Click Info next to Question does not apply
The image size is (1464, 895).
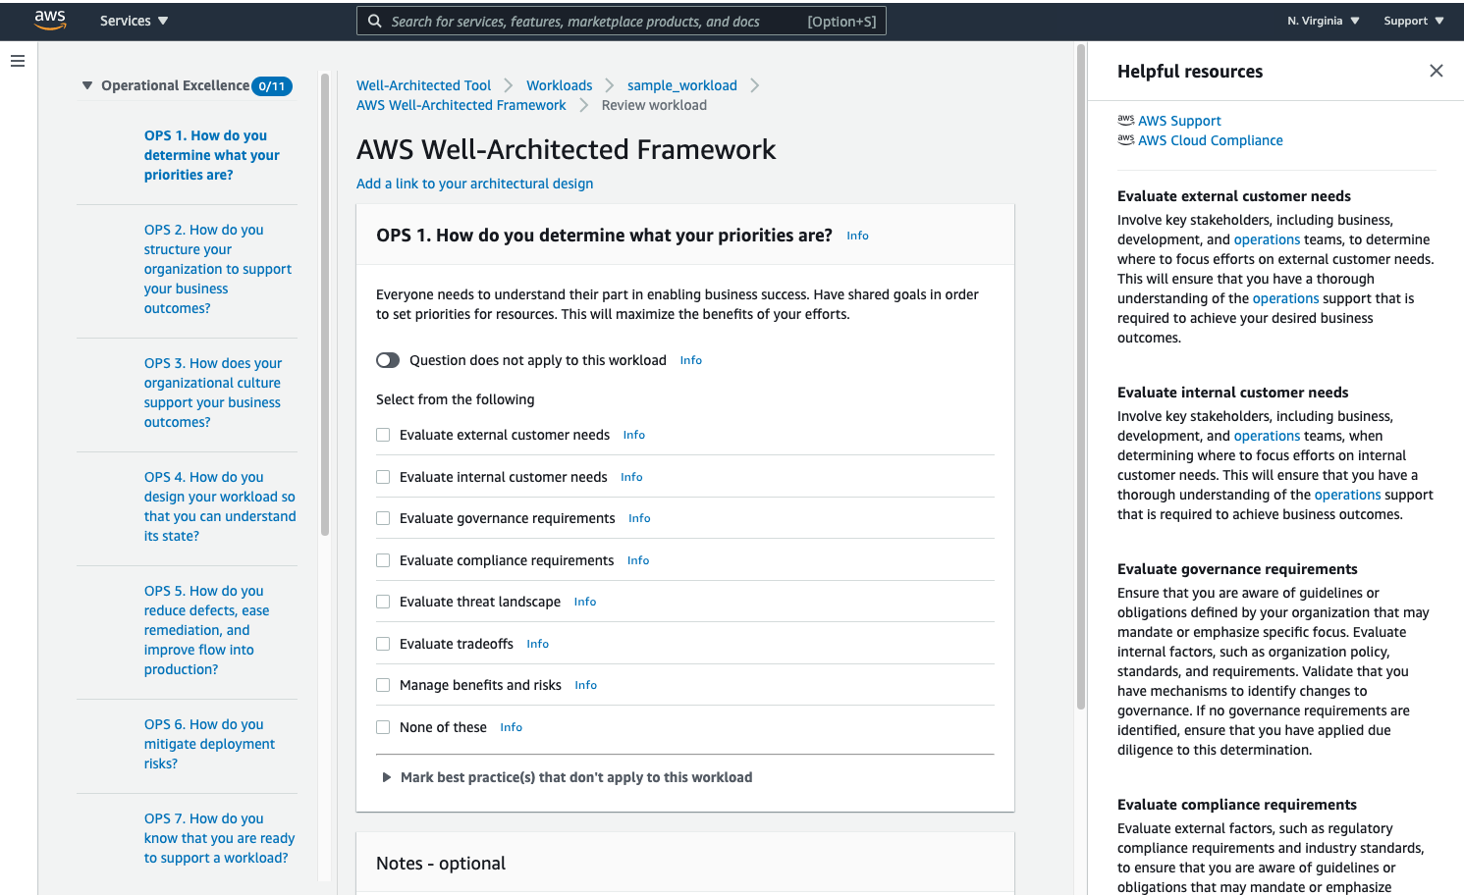691,360
